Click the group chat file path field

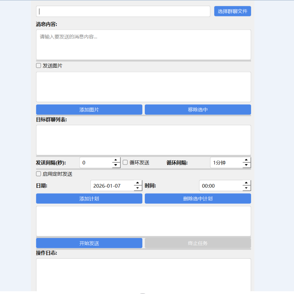(123, 11)
